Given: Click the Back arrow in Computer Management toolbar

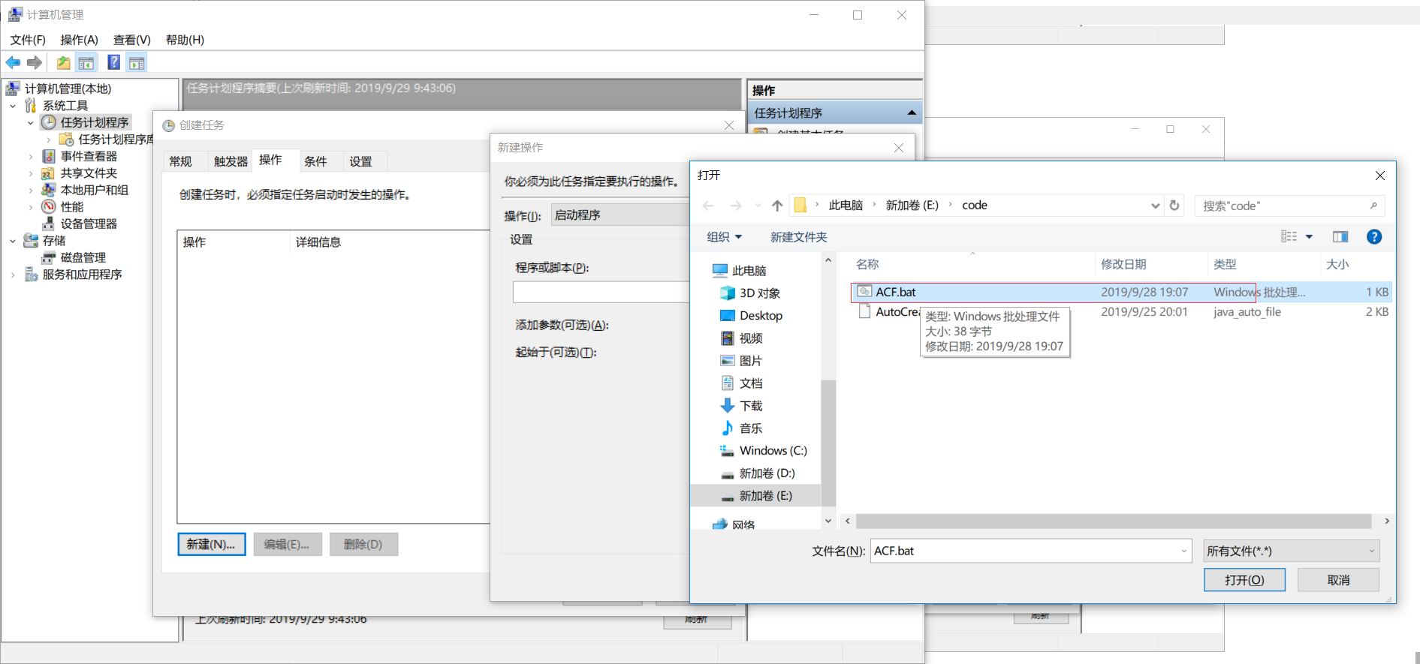Looking at the screenshot, I should coord(13,63).
